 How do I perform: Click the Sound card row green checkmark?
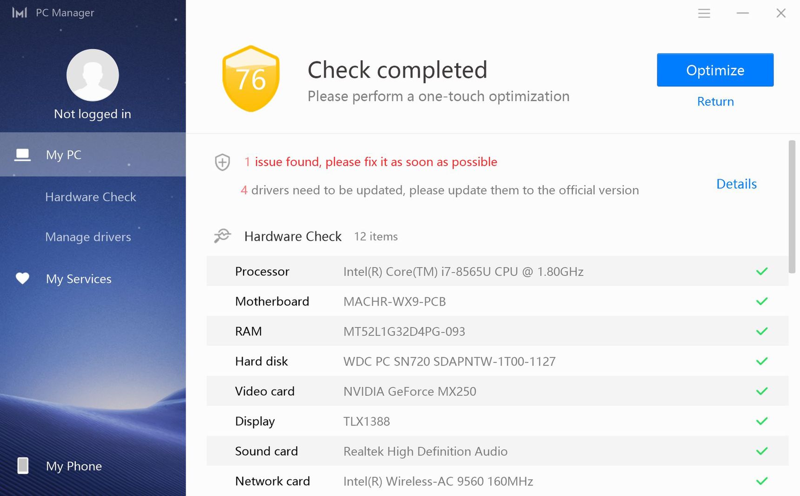(762, 451)
